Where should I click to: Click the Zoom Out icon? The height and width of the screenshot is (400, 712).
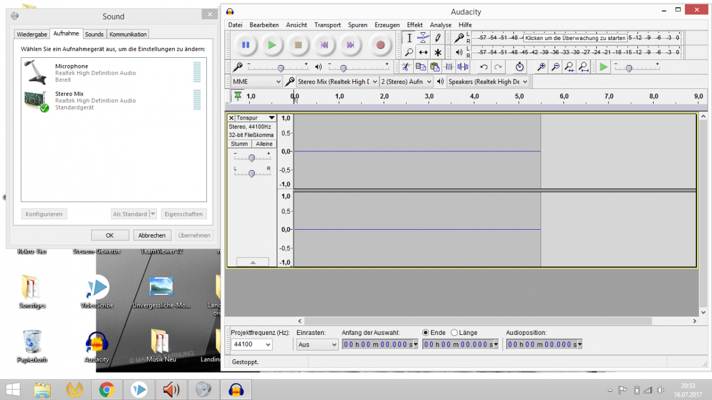pyautogui.click(x=555, y=67)
